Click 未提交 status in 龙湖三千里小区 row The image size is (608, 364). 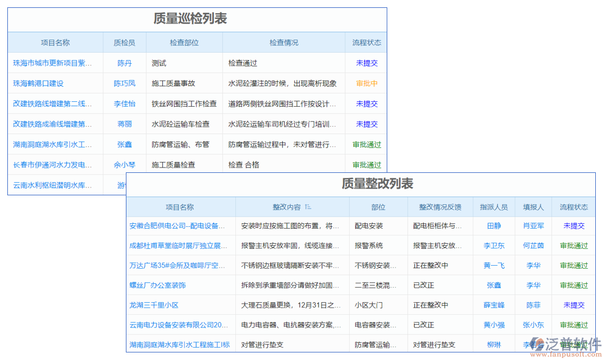(573, 305)
